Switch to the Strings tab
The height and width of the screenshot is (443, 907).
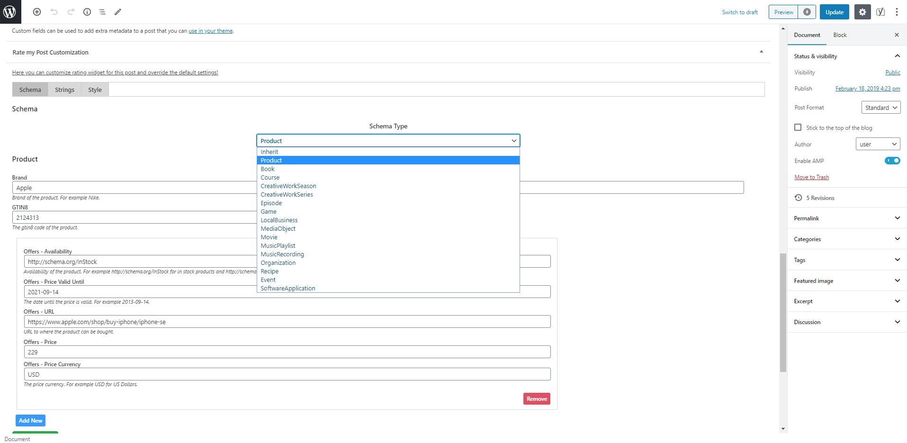[x=64, y=90]
